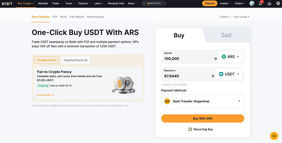The width and height of the screenshot is (282, 143).
Task: Click the USDT Tether coin icon
Action: pos(221,74)
